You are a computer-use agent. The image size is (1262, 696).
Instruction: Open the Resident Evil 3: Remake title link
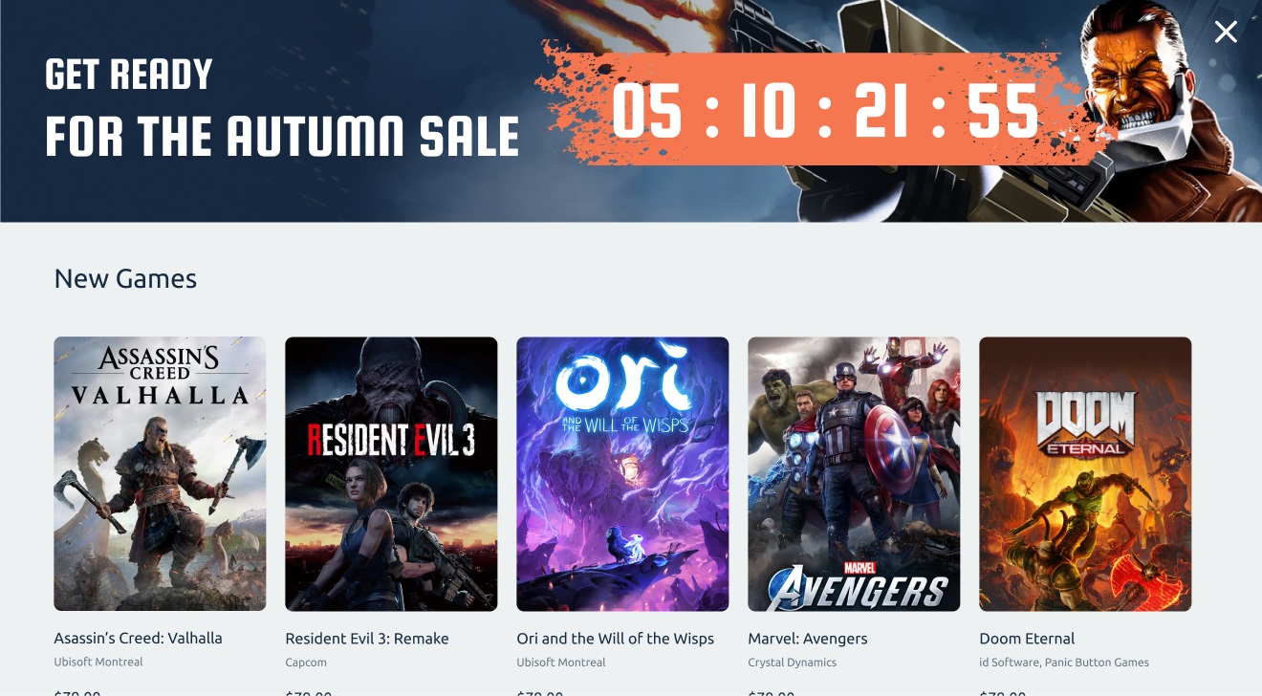coord(367,639)
